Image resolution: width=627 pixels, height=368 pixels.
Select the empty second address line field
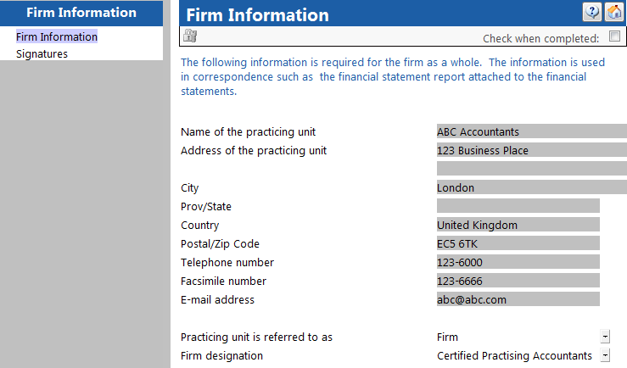(532, 168)
